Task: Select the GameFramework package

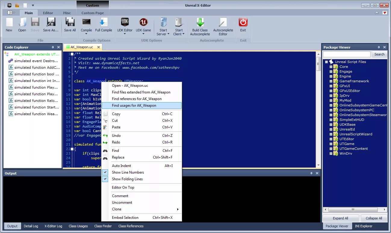Action: 354,81
